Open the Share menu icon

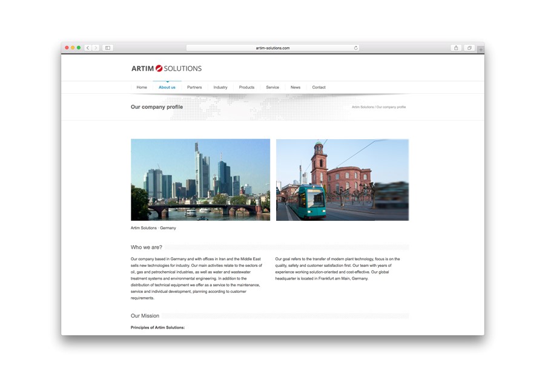(456, 48)
